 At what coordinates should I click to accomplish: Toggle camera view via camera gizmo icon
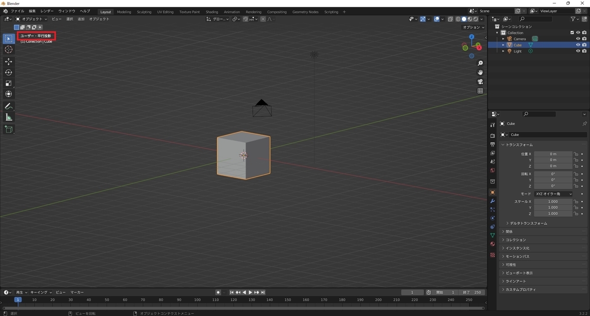(x=480, y=81)
